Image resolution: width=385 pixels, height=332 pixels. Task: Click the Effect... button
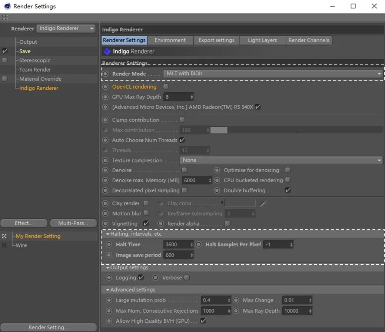point(24,223)
